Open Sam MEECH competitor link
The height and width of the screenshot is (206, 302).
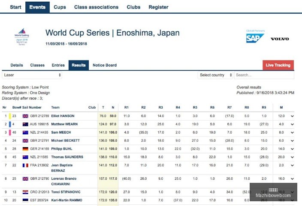pyautogui.click(x=61, y=132)
